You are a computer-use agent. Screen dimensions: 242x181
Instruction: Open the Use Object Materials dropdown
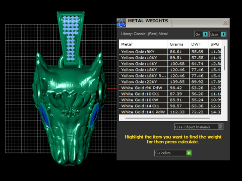click(199, 127)
